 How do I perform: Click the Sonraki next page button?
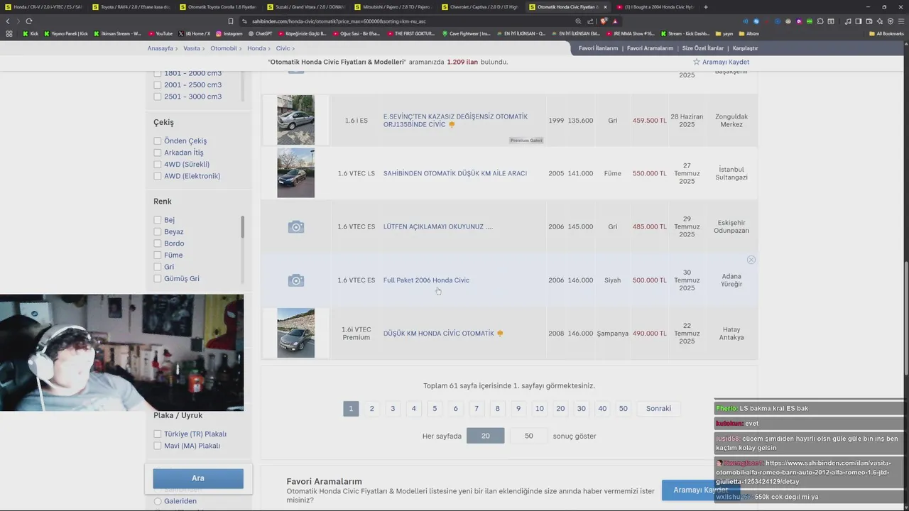click(x=658, y=409)
